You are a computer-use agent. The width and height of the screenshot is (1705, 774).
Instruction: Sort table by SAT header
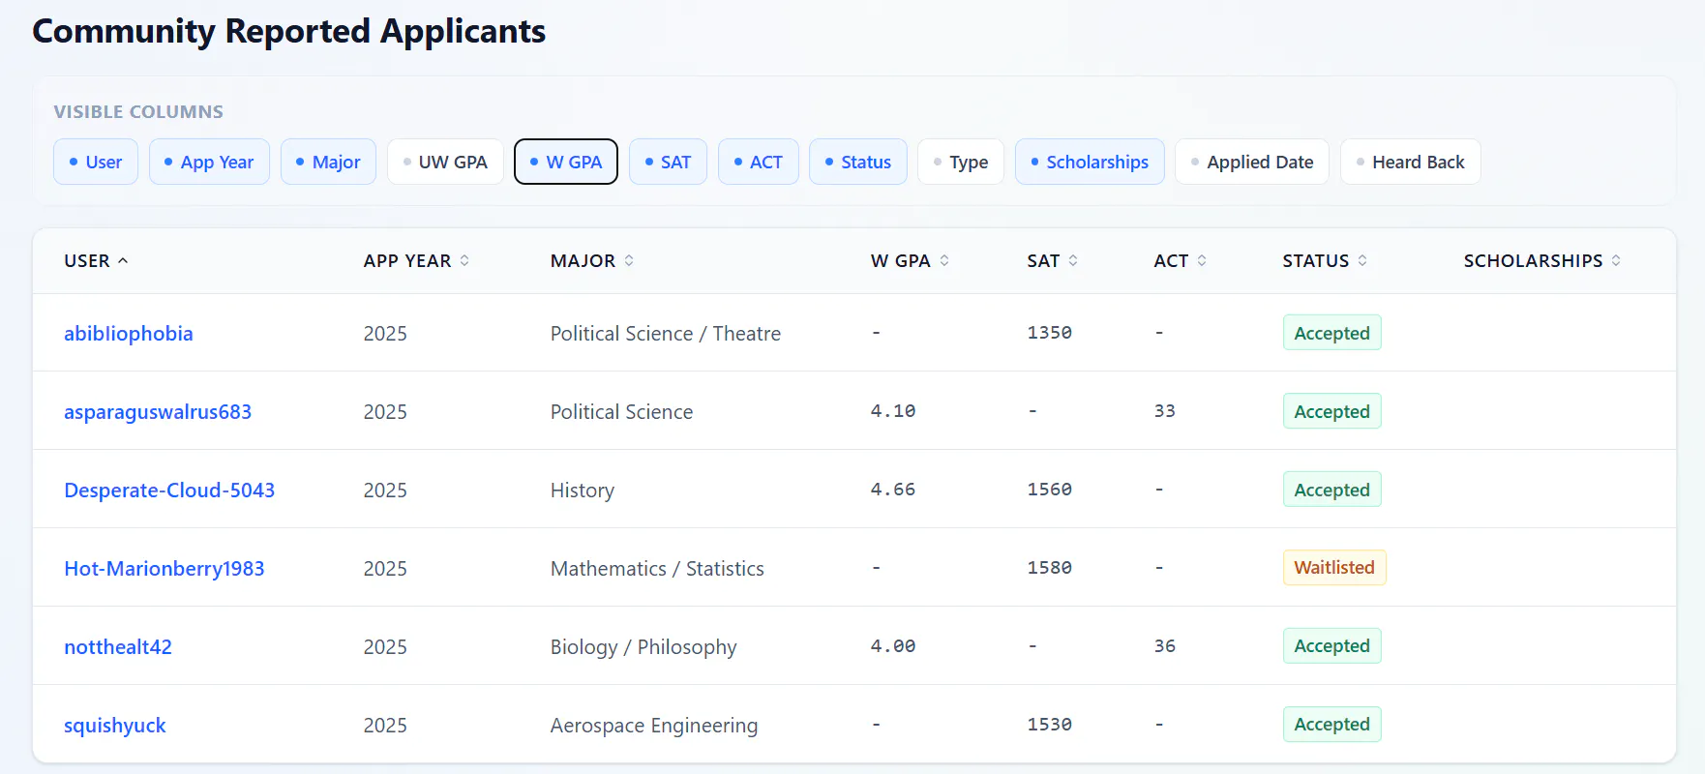[1052, 261]
